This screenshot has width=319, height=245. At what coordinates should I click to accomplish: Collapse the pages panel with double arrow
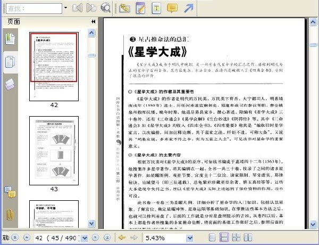pyautogui.click(x=94, y=22)
